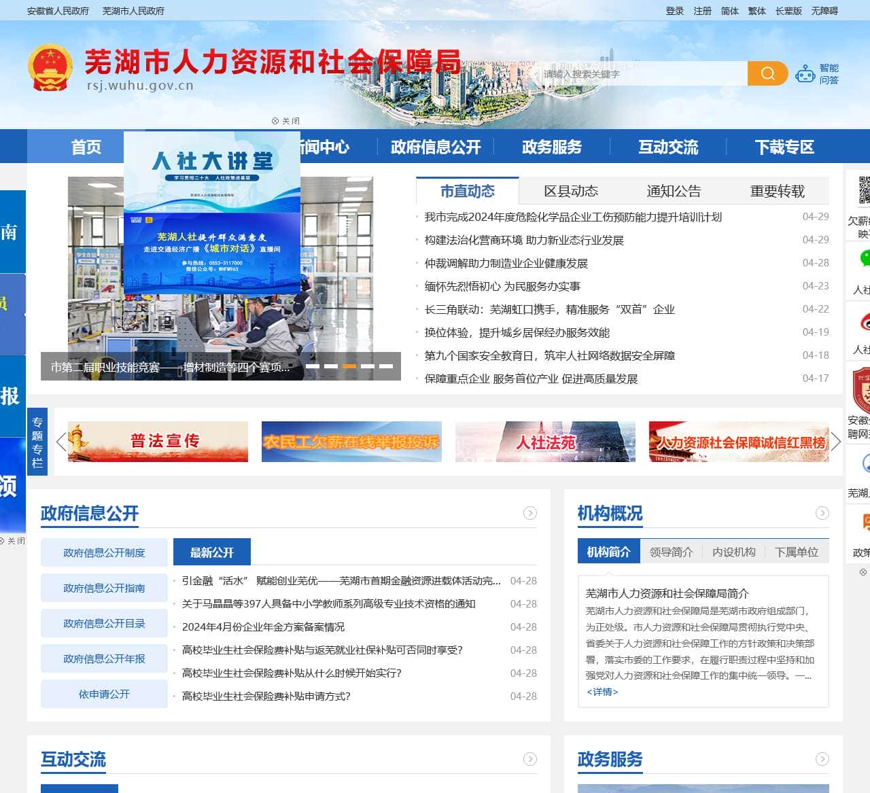Select the highlighted orange slideshow indicator
Viewport: 870px width, 793px height.
point(349,366)
